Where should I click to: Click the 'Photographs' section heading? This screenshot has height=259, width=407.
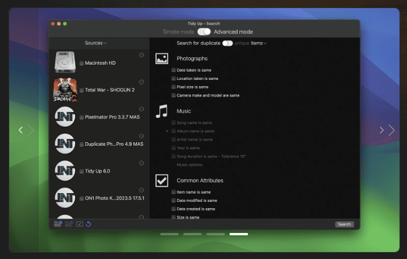pyautogui.click(x=192, y=58)
